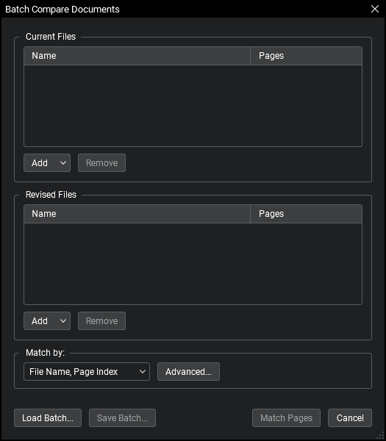Sort Current Files by Name column header

click(x=137, y=56)
